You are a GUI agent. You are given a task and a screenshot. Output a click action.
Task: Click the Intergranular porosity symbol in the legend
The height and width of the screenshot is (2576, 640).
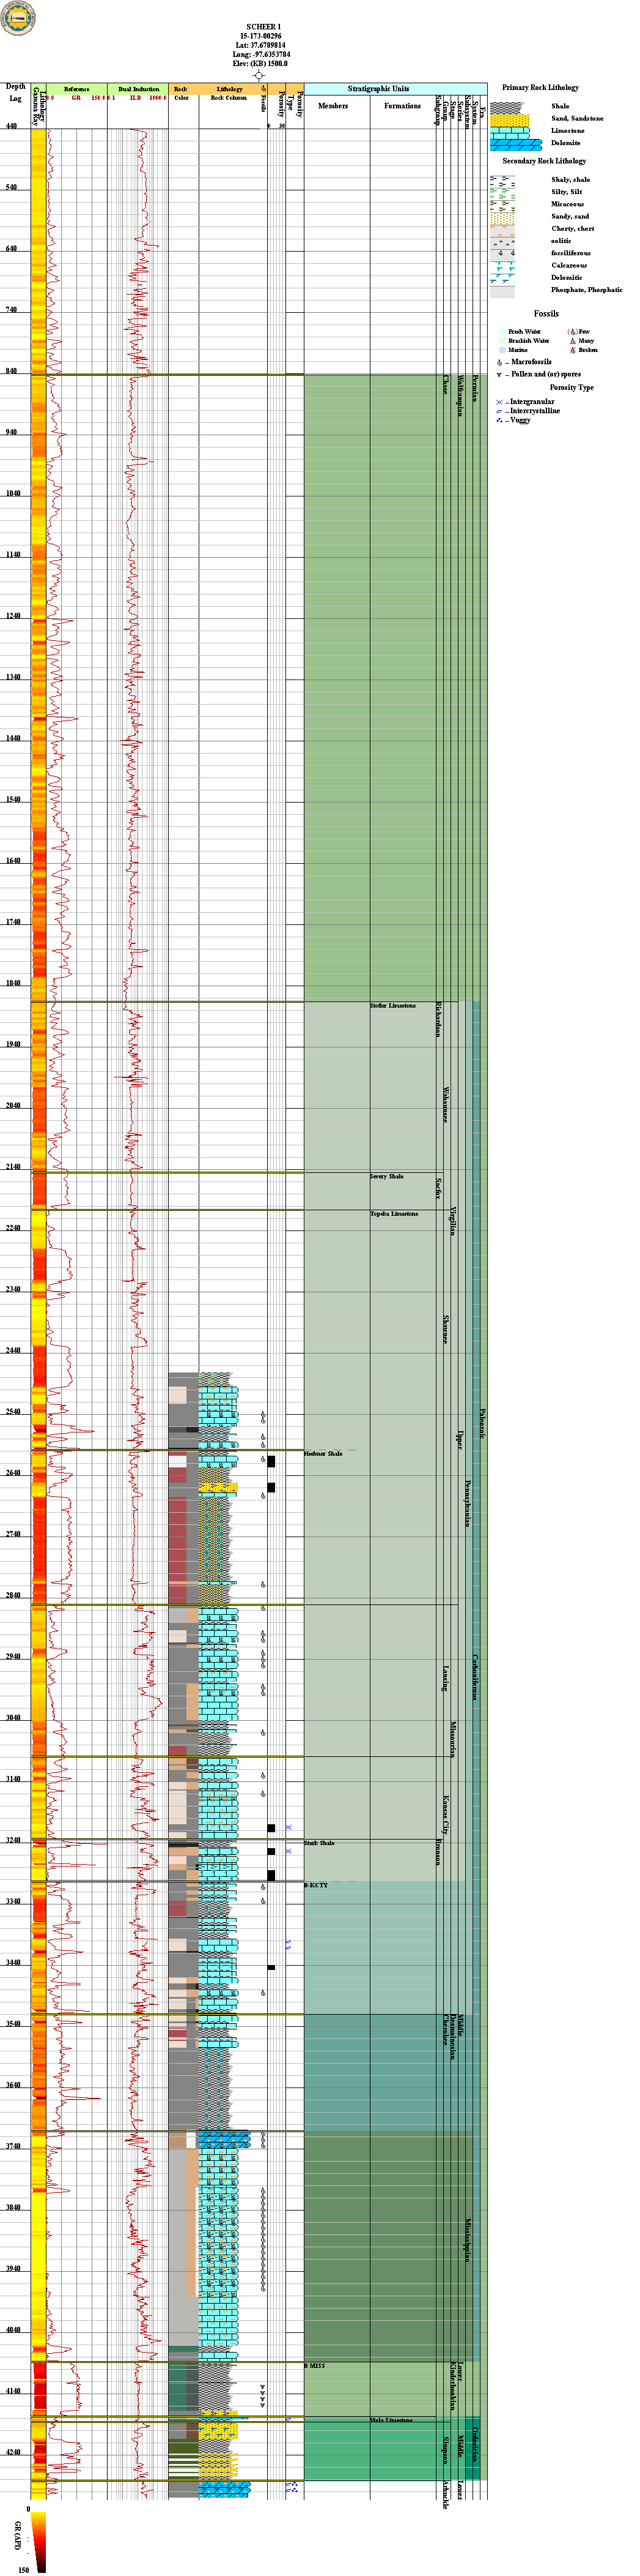click(x=499, y=402)
